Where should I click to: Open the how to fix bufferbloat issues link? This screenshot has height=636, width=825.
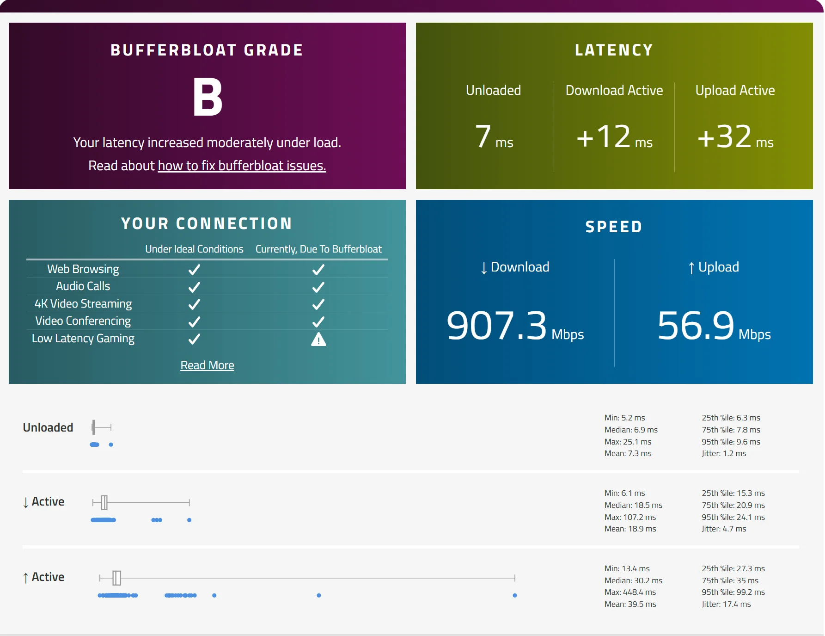click(242, 166)
